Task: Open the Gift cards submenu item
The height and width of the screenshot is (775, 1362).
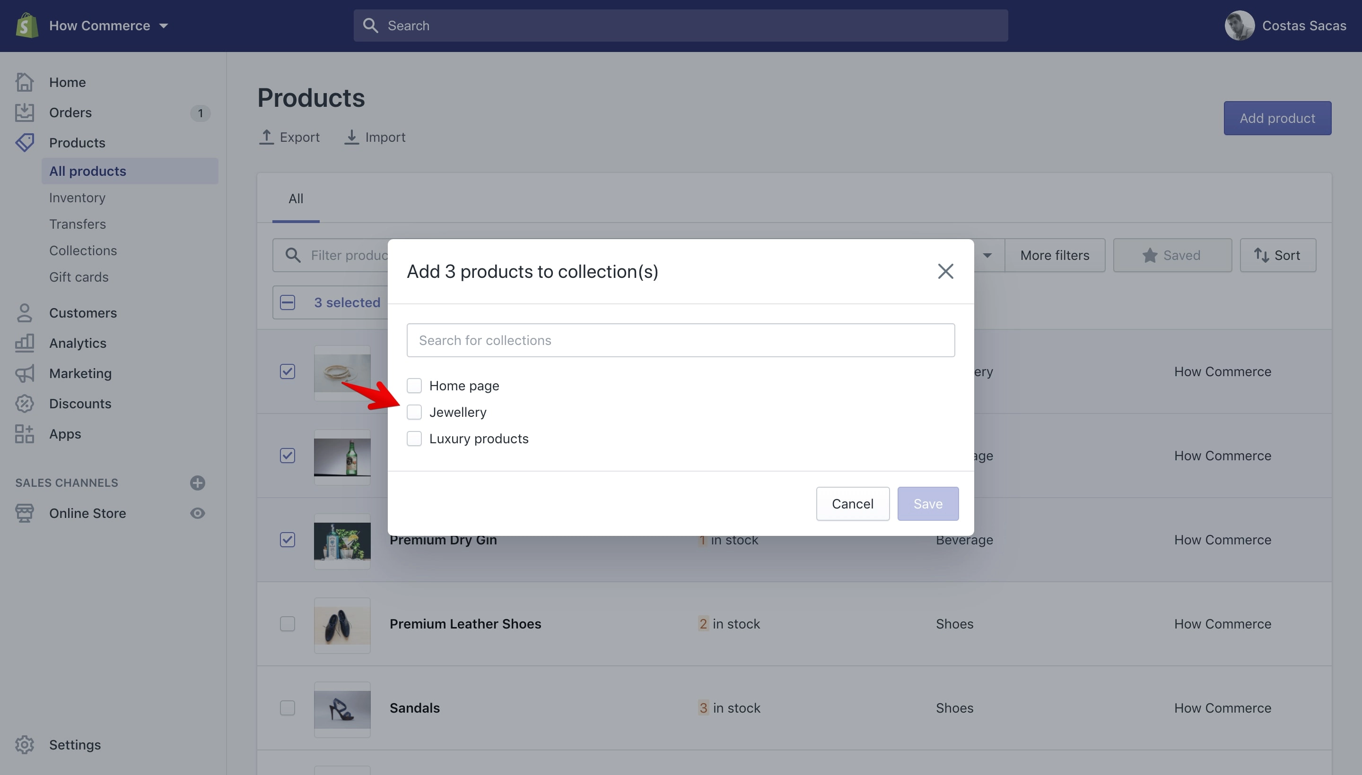Action: 79,277
